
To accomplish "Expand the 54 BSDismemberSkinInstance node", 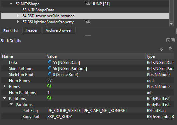I will tap(18, 16).
